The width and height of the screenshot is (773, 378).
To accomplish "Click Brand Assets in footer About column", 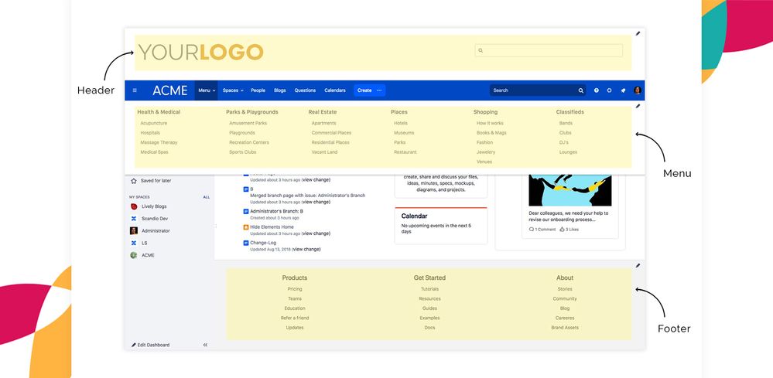I will click(565, 327).
